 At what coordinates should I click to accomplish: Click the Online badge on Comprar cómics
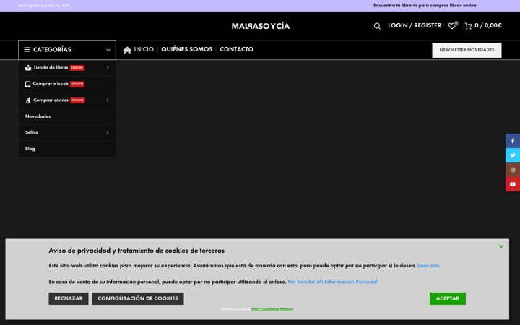click(x=77, y=100)
